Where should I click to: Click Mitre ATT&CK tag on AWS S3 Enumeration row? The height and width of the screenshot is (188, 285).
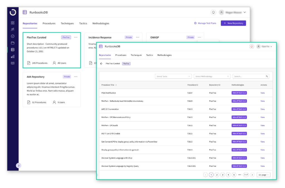point(239,109)
